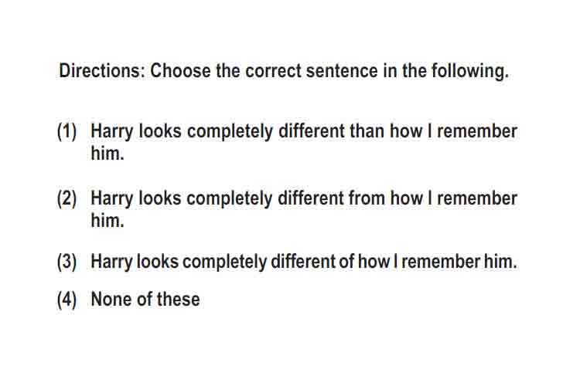The height and width of the screenshot is (386, 580).
Task: Select option (4) number marker
Action: [67, 300]
